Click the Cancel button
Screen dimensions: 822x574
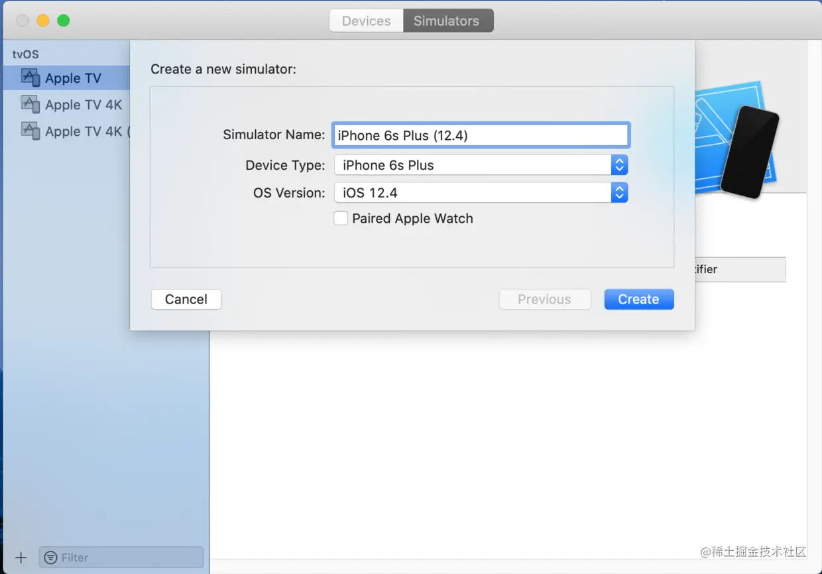point(186,299)
